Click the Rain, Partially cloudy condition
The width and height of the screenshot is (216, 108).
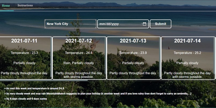tap(79, 63)
